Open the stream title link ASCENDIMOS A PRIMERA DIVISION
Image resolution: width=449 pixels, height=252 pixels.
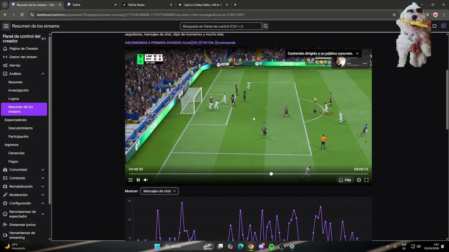[180, 43]
